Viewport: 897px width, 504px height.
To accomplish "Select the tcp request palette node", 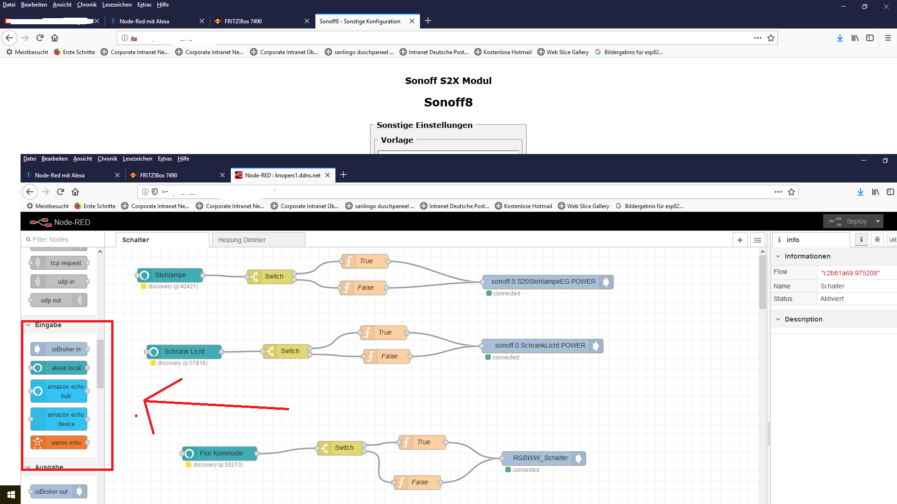I will (x=59, y=263).
